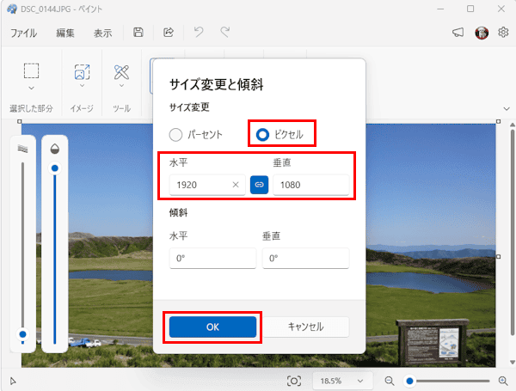Open the 表示 menu
This screenshot has height=391, width=516.
click(102, 33)
